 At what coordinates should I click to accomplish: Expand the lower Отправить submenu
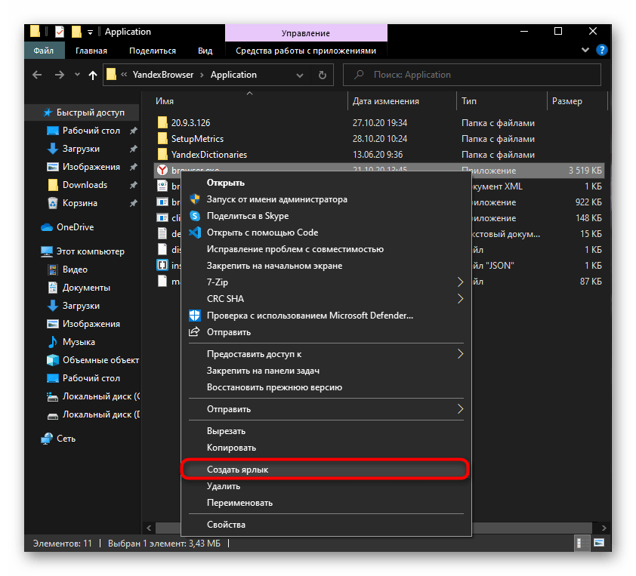tap(460, 408)
